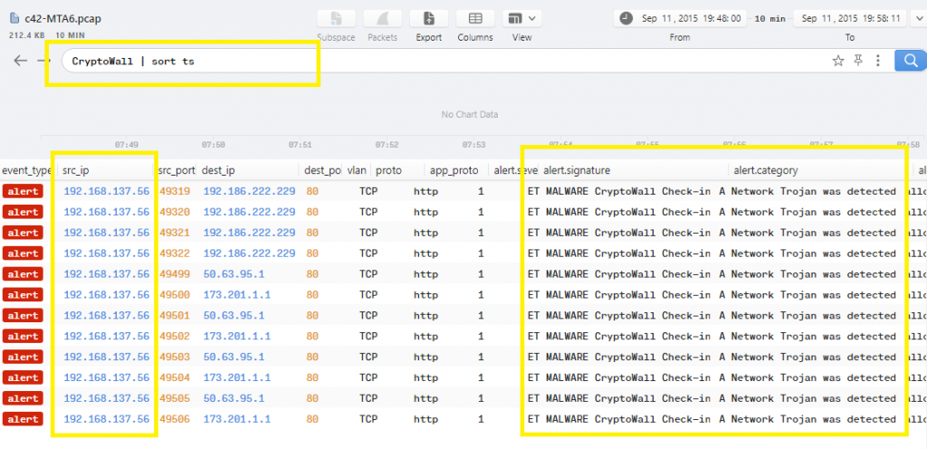Click the 10 min duration label
927x449 pixels.
(x=770, y=19)
